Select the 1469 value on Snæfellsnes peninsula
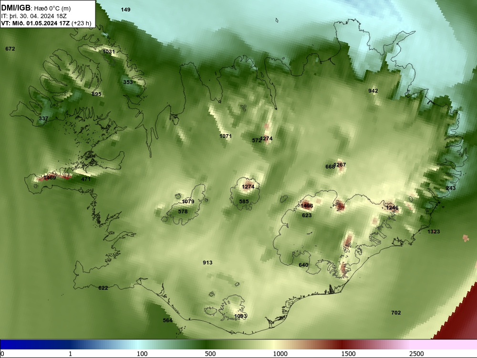This screenshot has width=477, height=358. click(50, 178)
